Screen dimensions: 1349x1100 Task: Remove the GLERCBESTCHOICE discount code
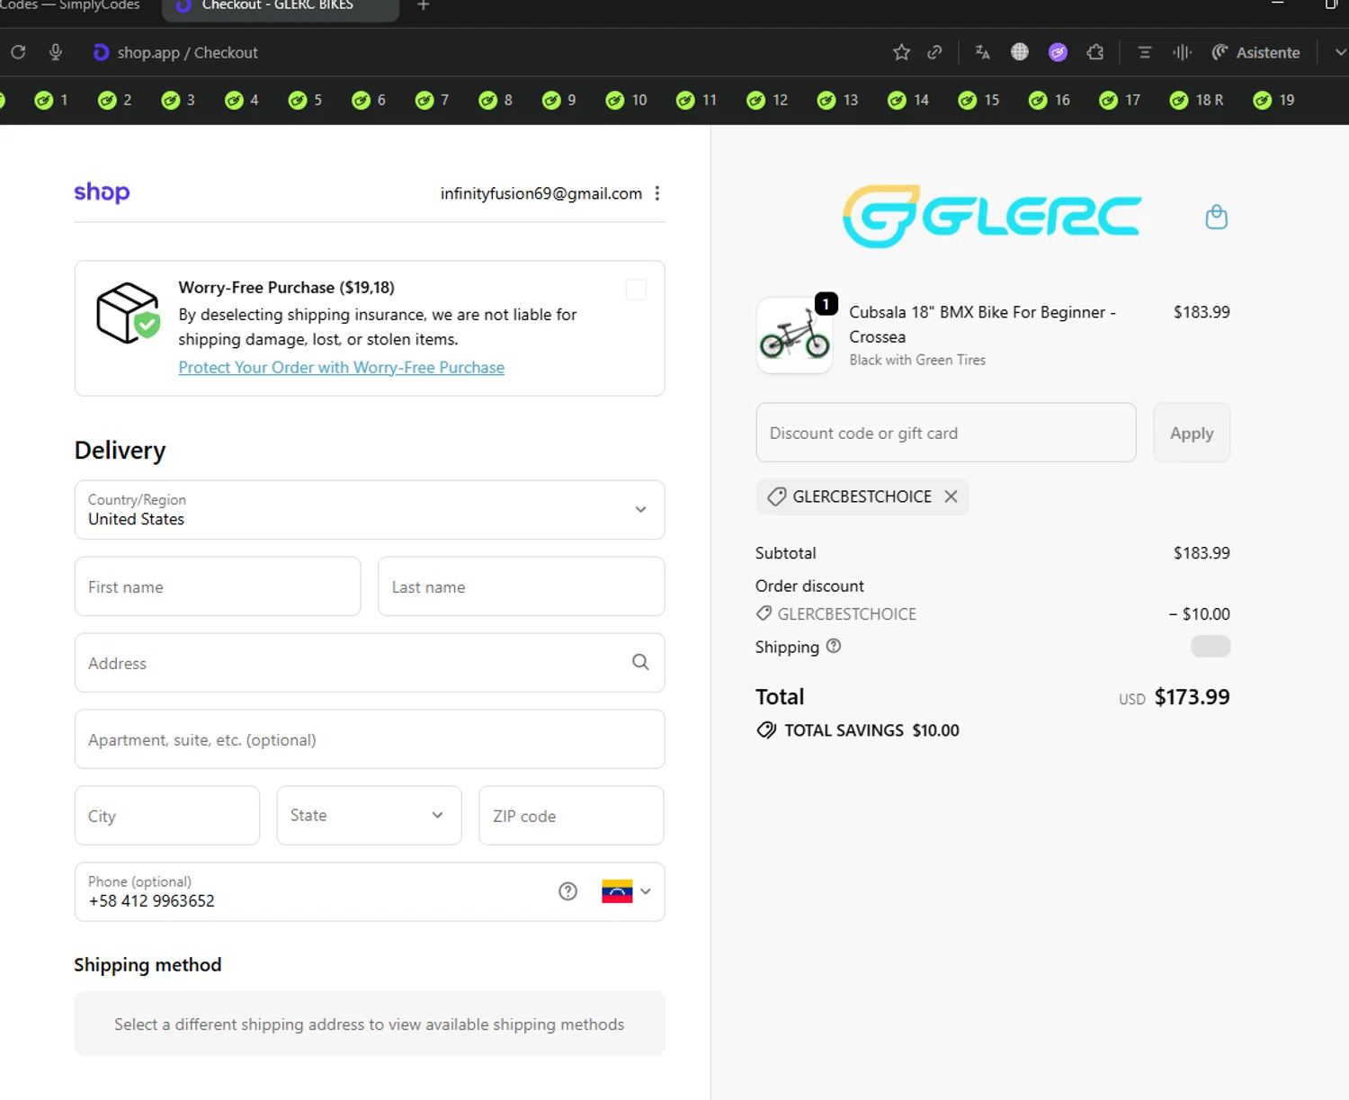(951, 496)
